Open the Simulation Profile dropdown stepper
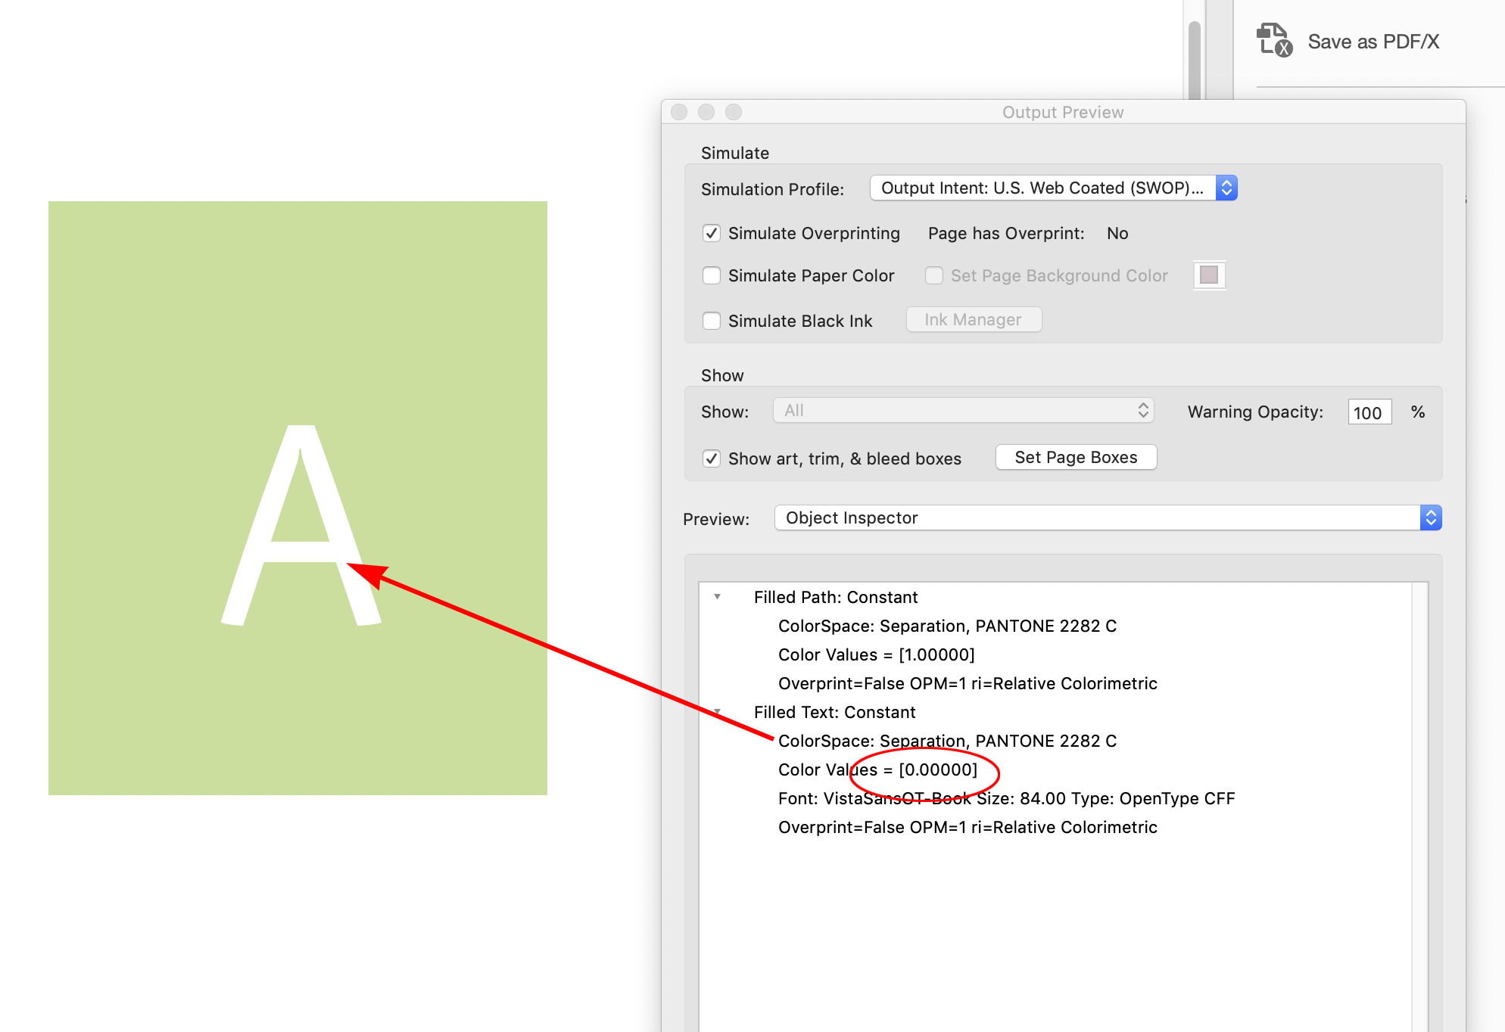This screenshot has height=1032, width=1505. (1226, 188)
